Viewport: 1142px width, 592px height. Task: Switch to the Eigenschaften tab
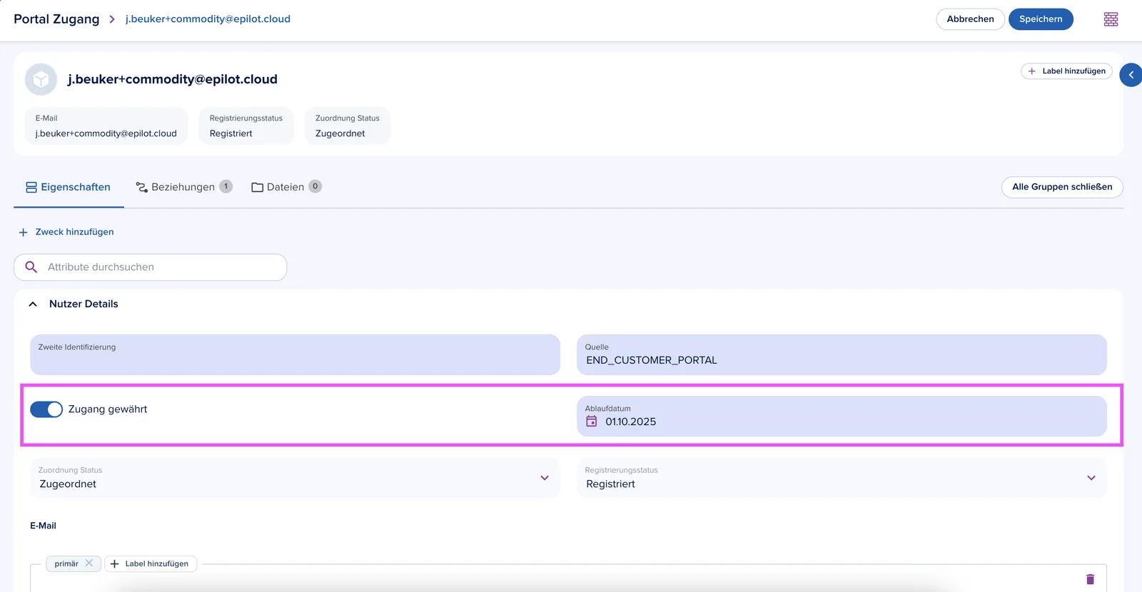[69, 187]
